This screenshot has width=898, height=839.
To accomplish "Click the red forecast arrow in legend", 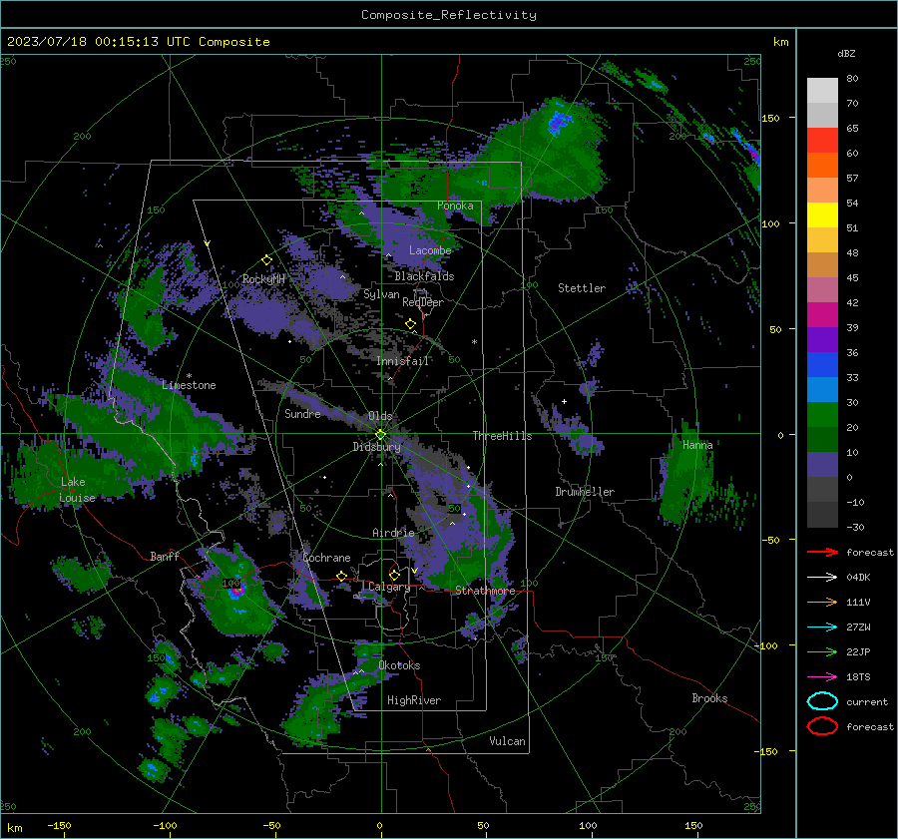I will pos(822,552).
